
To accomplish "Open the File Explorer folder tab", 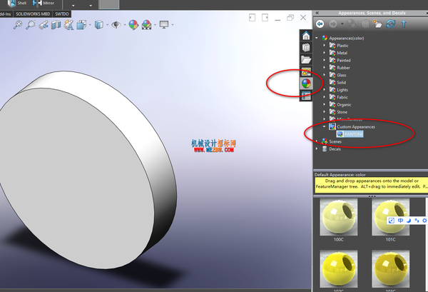I will point(306,59).
